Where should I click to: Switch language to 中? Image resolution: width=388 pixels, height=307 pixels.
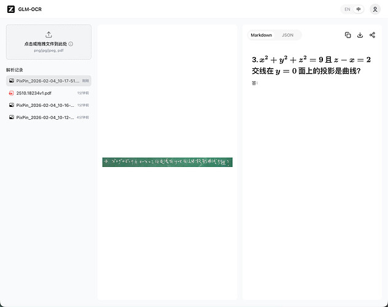point(359,9)
